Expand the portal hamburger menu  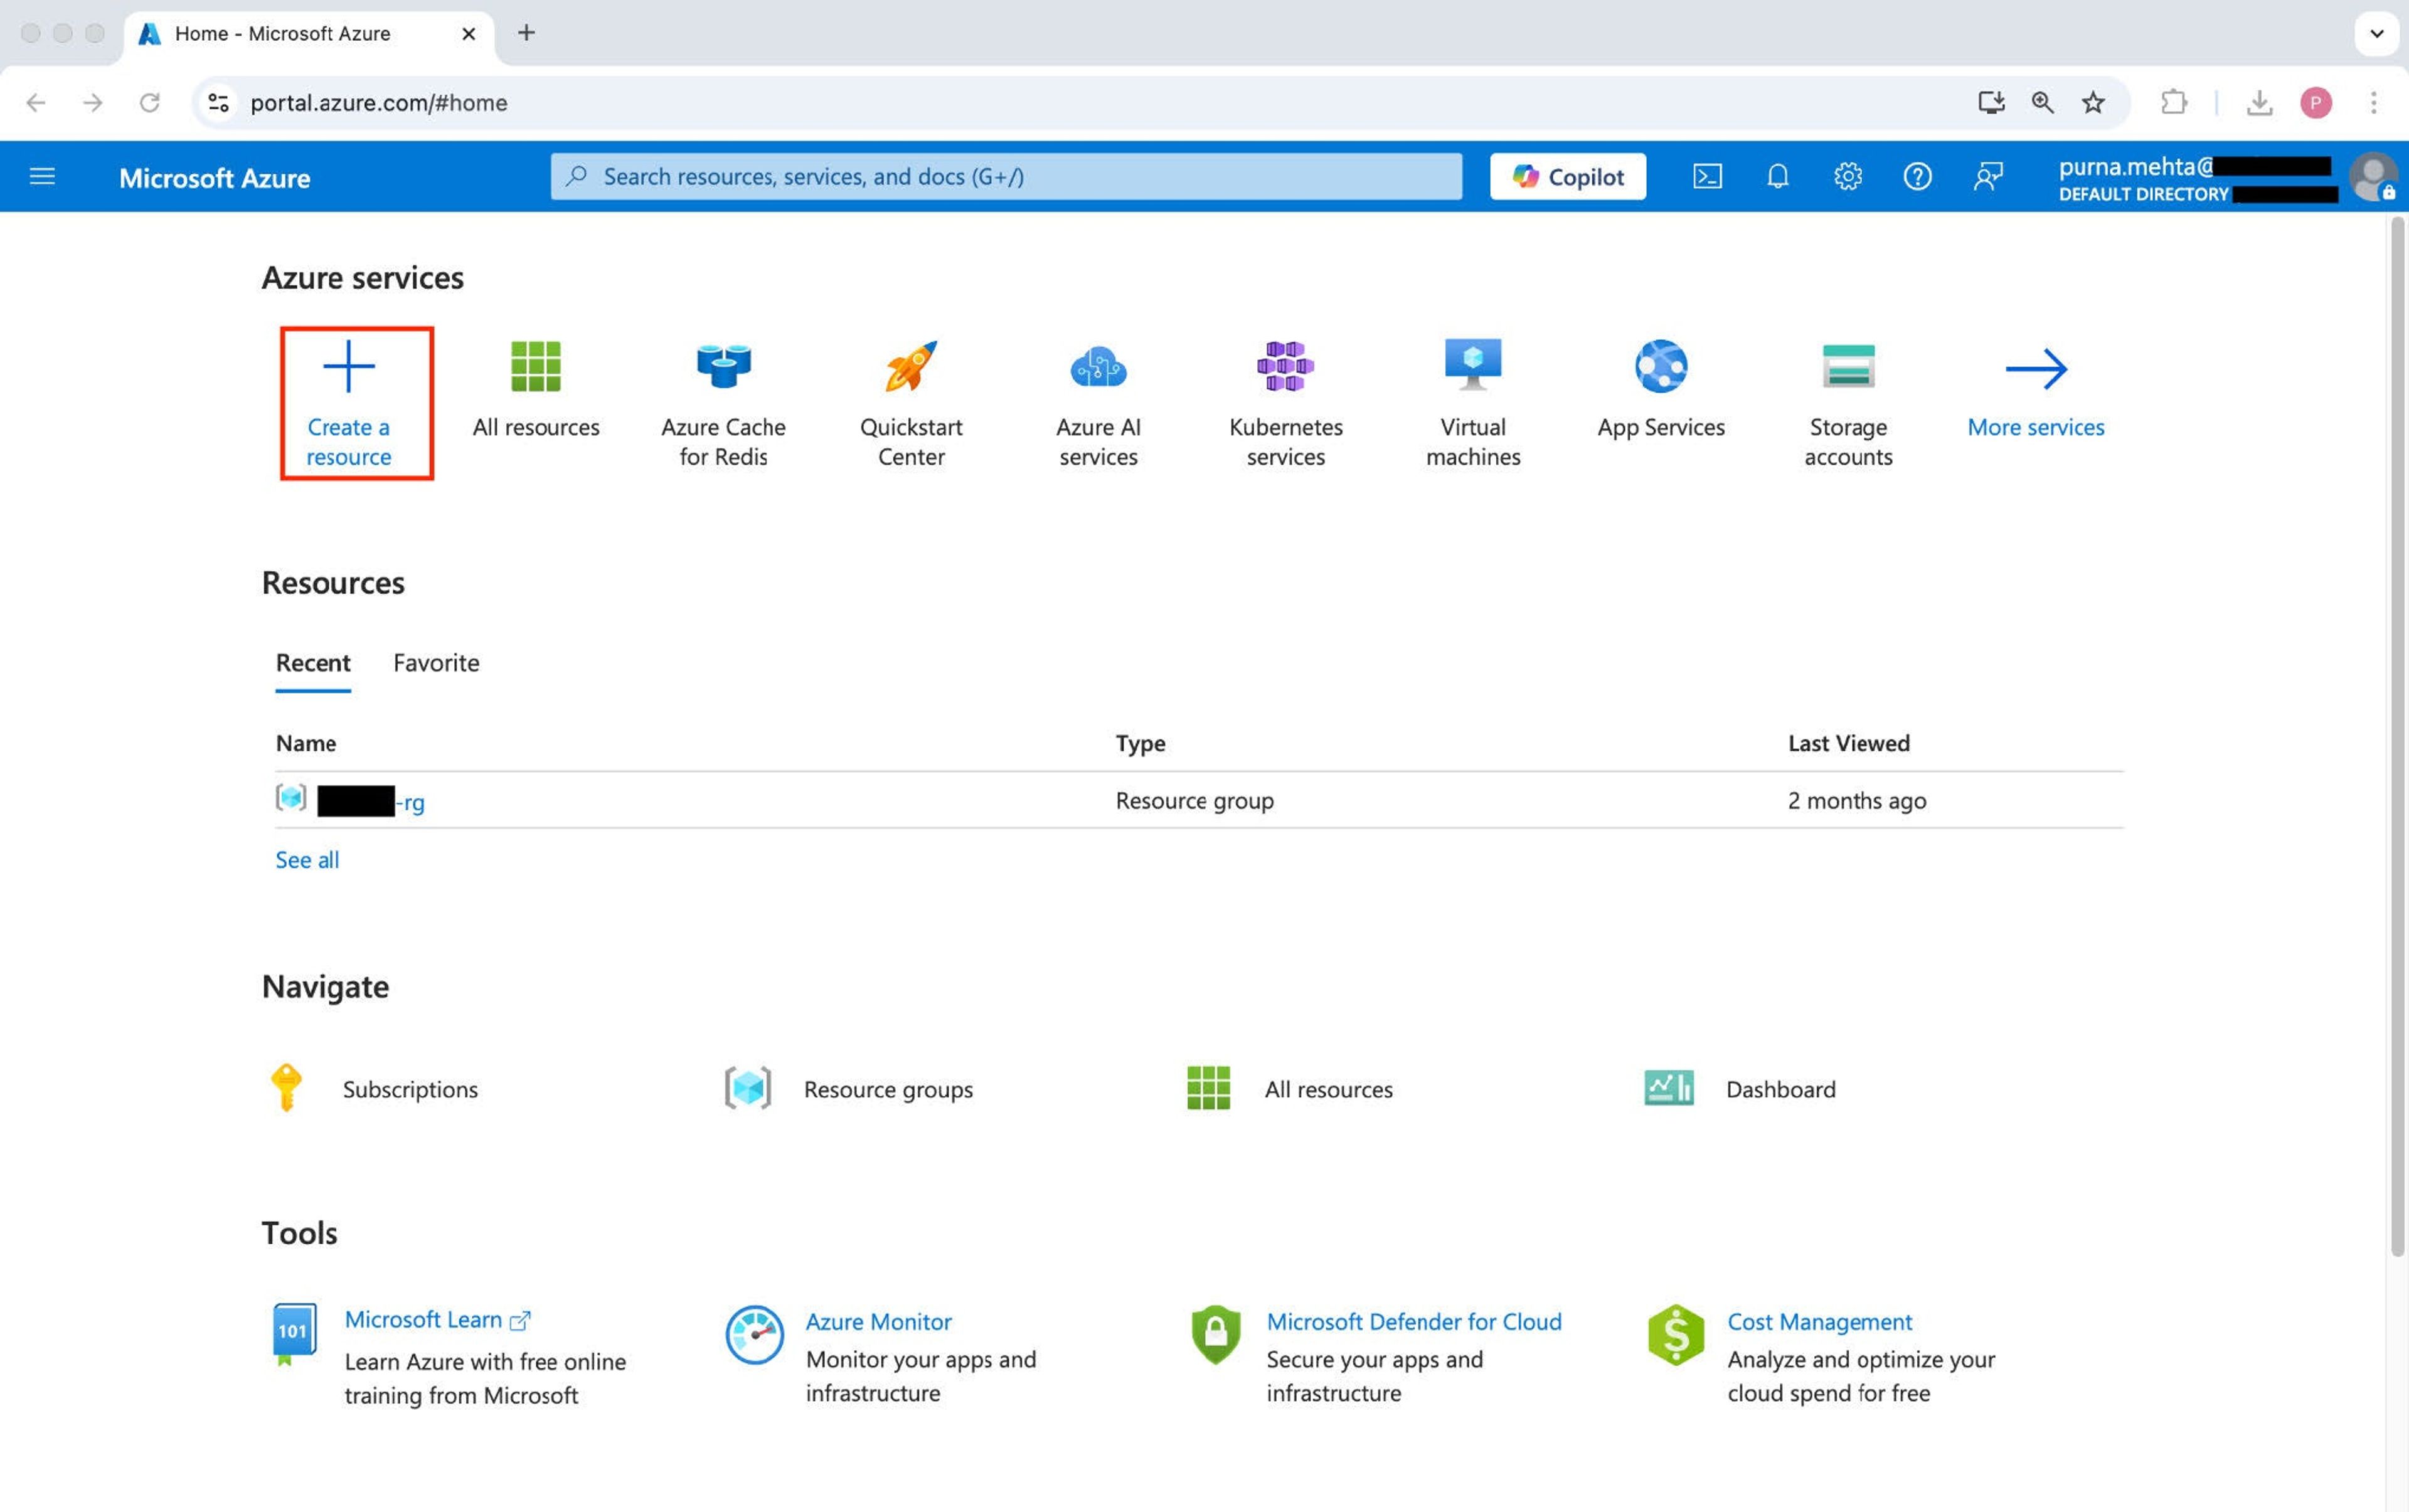42,177
